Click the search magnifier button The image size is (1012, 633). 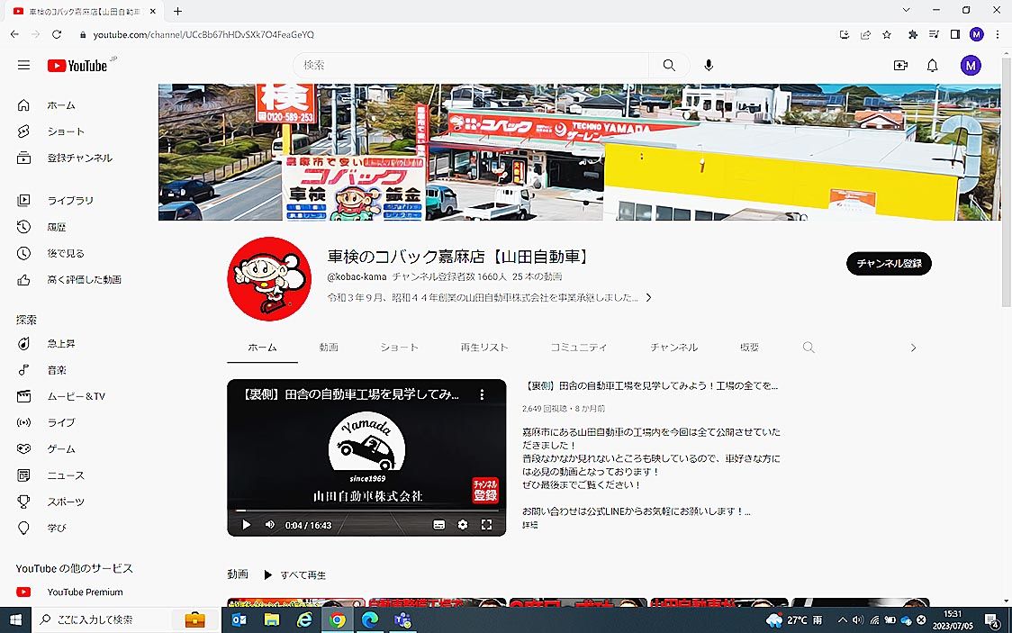(669, 65)
